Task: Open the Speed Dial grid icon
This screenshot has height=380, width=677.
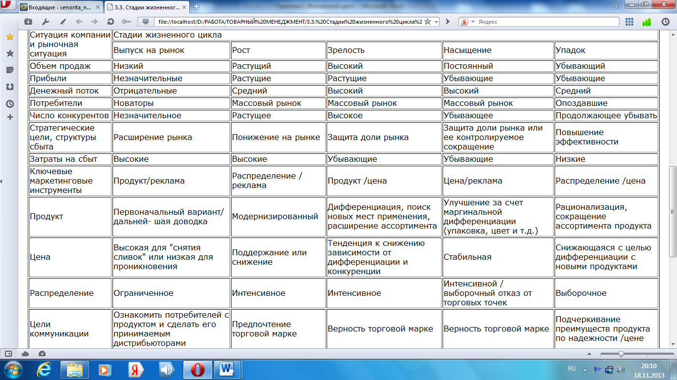Action: pyautogui.click(x=629, y=22)
